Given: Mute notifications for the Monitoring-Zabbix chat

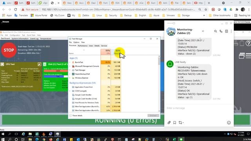Looking at the screenshot, I should pos(203,31).
